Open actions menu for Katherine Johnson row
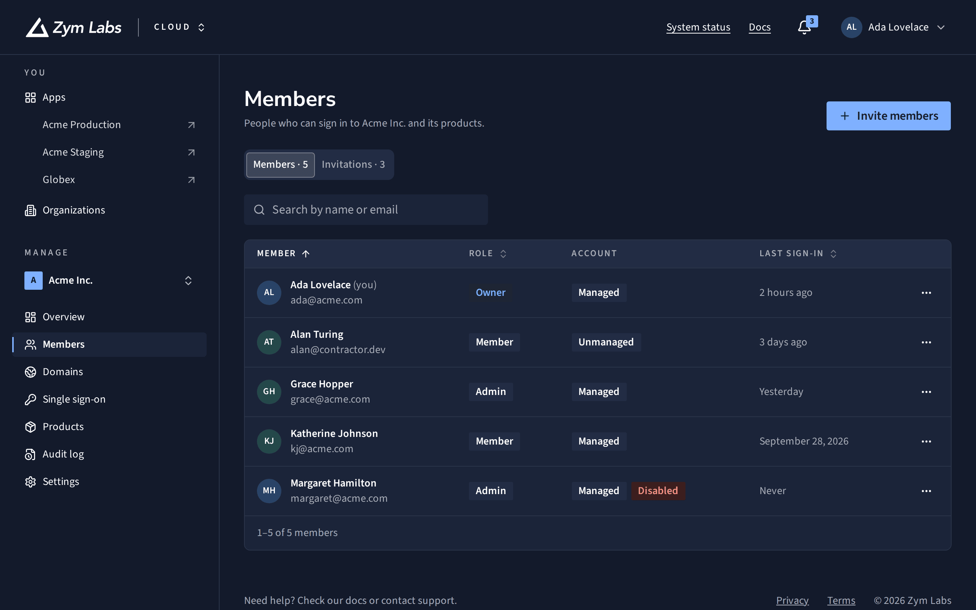Screen dimensions: 976x610 (x=926, y=441)
